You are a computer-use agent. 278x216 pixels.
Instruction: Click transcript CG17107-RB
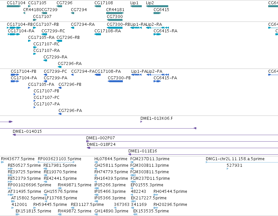35,28
